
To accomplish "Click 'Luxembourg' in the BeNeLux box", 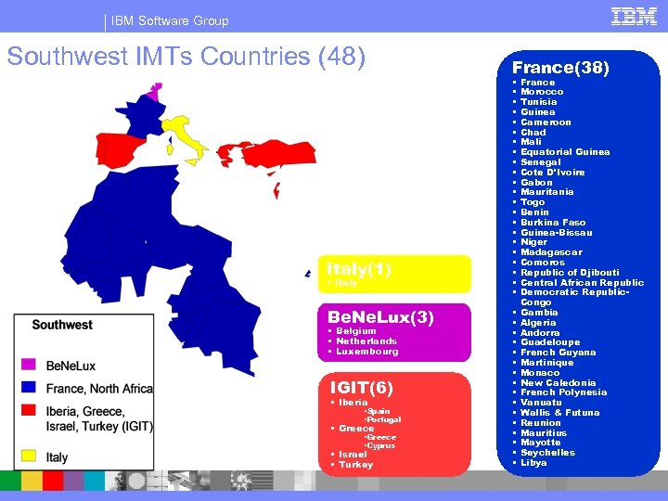I will pos(367,352).
